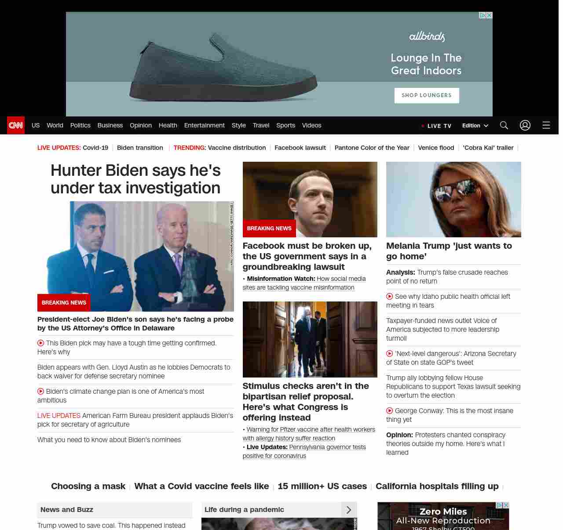Go to the Entertainment section

(204, 125)
